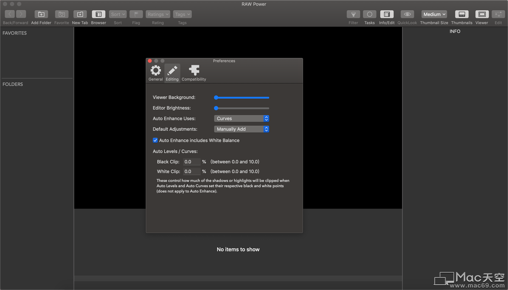This screenshot has width=508, height=290.
Task: Open the Ratings dropdown in toolbar
Action: coord(158,14)
